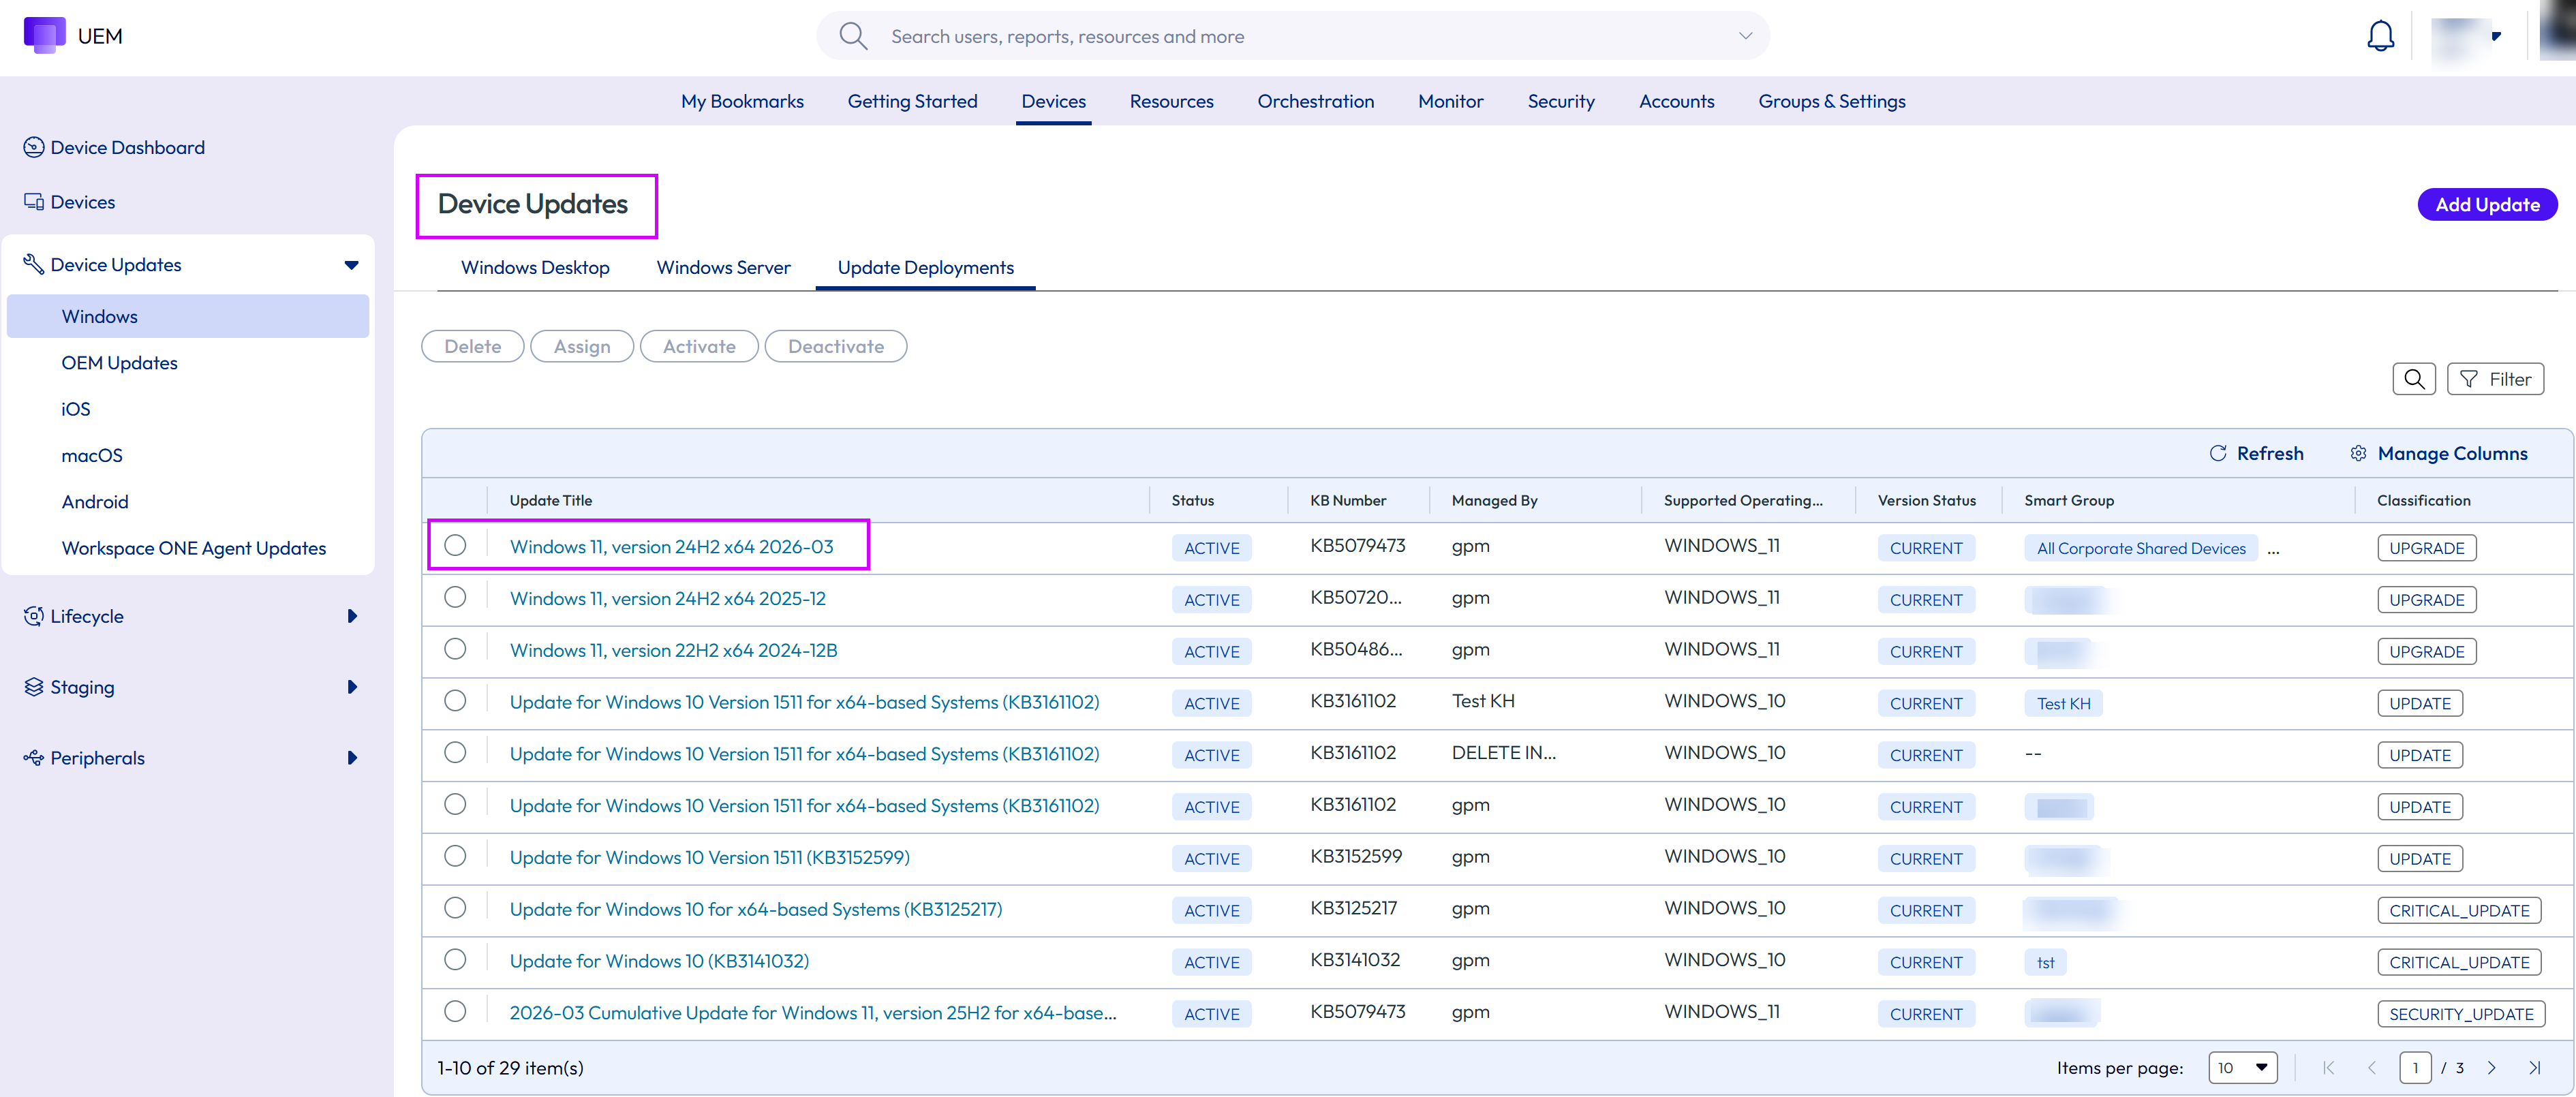
Task: Switch to the Windows Desktop tab
Action: click(535, 268)
